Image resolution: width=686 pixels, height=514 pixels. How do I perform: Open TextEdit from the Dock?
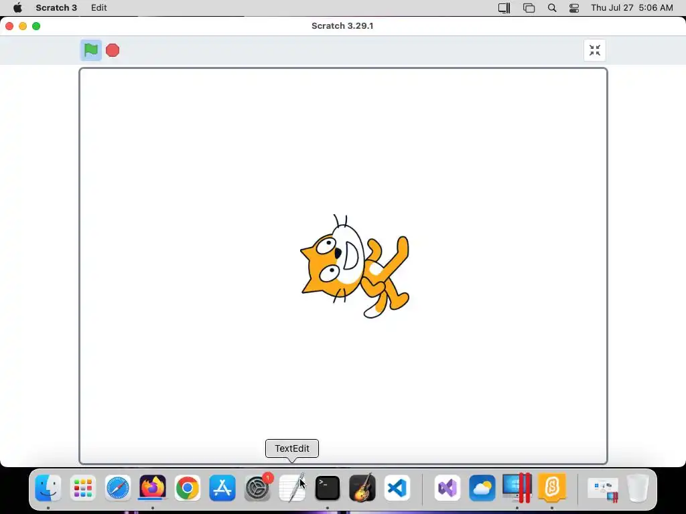click(x=292, y=488)
